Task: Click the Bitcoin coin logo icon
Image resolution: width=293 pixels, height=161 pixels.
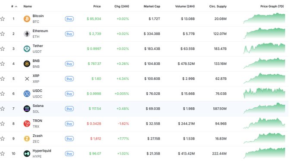Action: coord(27,19)
